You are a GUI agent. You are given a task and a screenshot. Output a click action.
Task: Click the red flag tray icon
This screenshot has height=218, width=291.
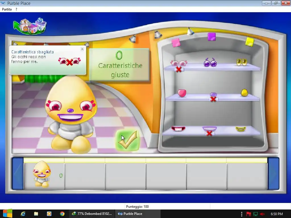248,214
